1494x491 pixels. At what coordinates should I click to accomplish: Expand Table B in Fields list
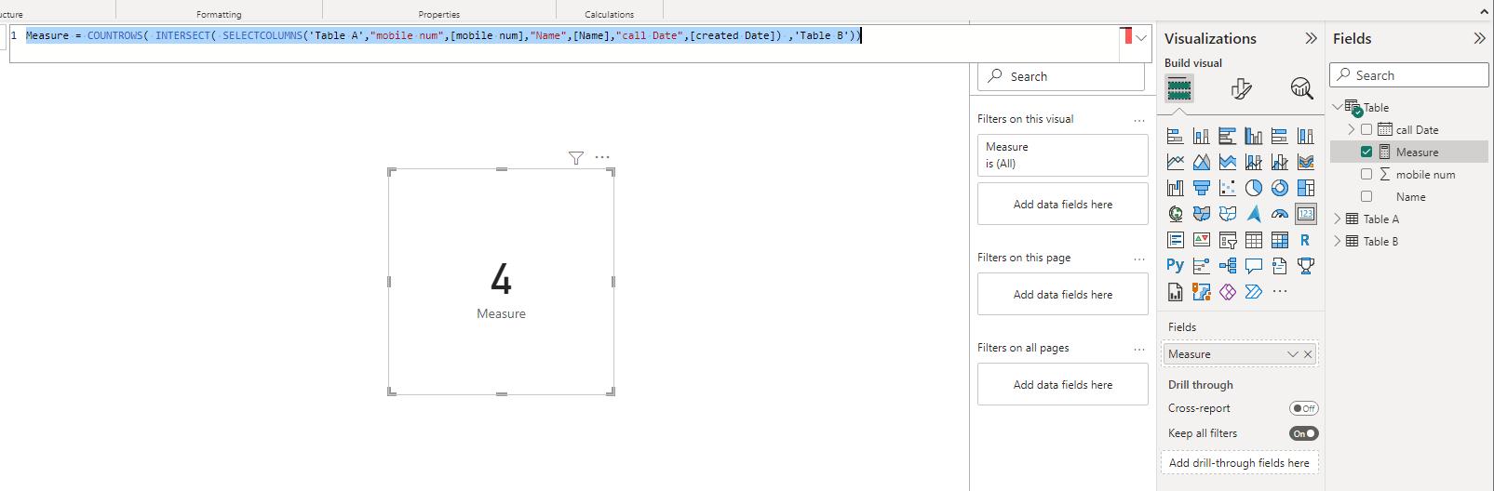1338,242
